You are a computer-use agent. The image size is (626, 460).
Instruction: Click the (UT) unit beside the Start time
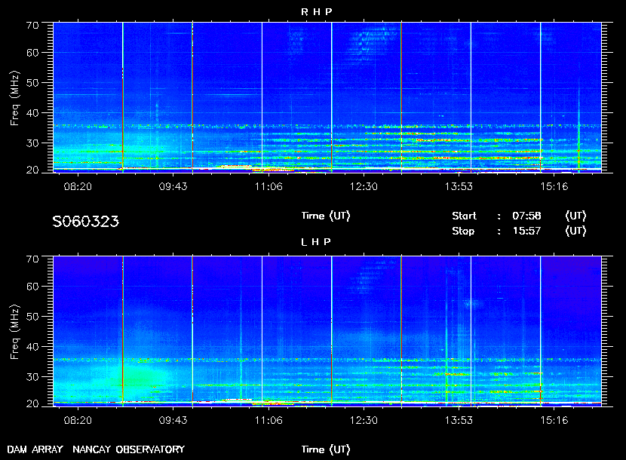coord(575,216)
